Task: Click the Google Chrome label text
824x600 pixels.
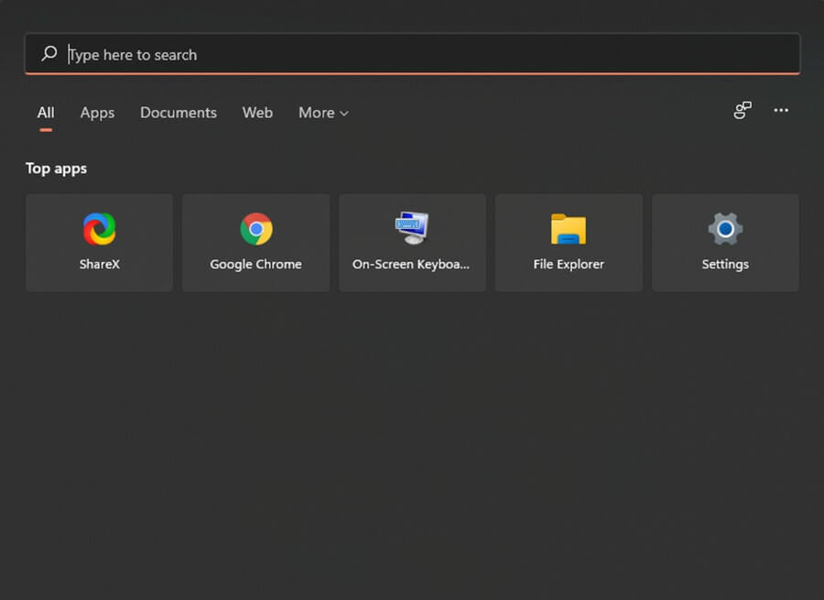Action: click(x=256, y=265)
